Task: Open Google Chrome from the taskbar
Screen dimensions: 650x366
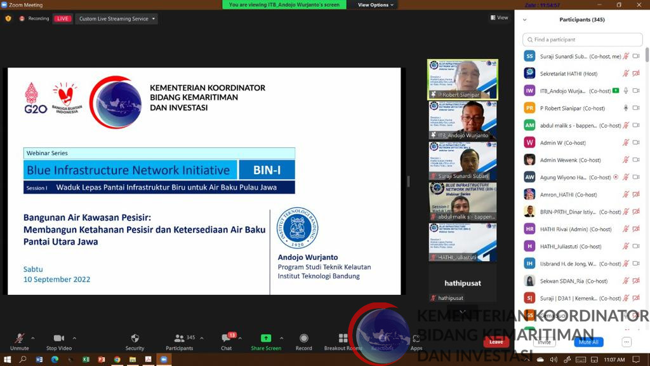Action: (117, 360)
